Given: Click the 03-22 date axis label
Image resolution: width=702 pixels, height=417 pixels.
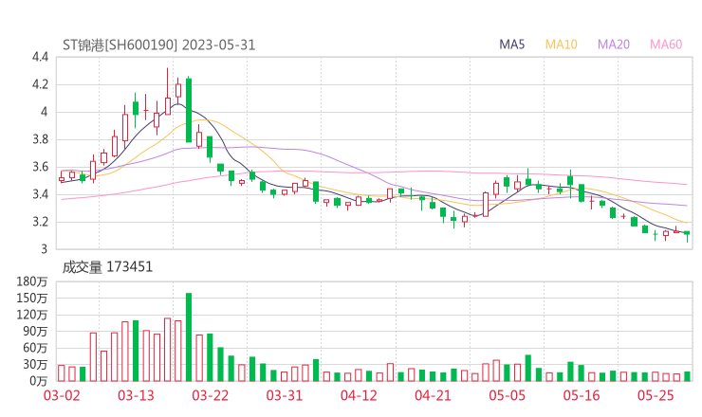Looking at the screenshot, I should (211, 395).
